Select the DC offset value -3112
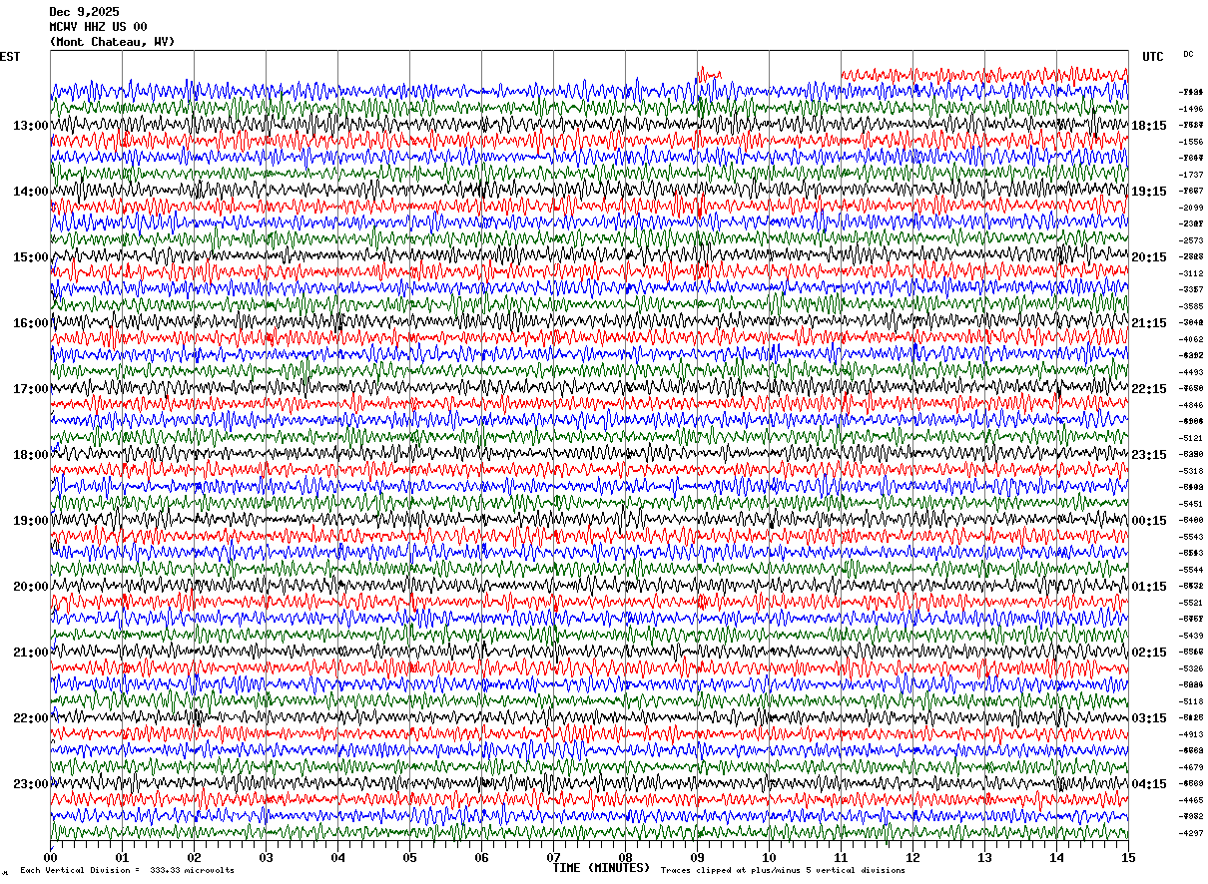The image size is (1208, 884). (x=1192, y=273)
